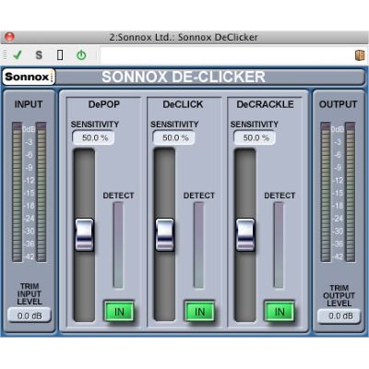Click the DeCLICK detect meter
The image size is (369, 369).
click(x=198, y=245)
